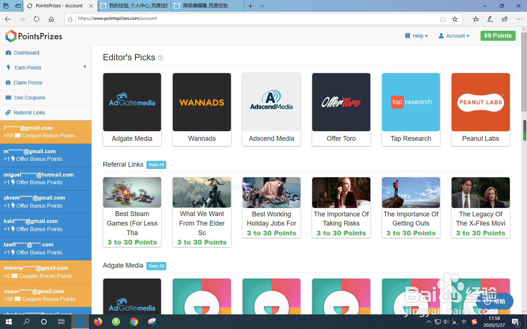Open taskbar search

[26, 322]
